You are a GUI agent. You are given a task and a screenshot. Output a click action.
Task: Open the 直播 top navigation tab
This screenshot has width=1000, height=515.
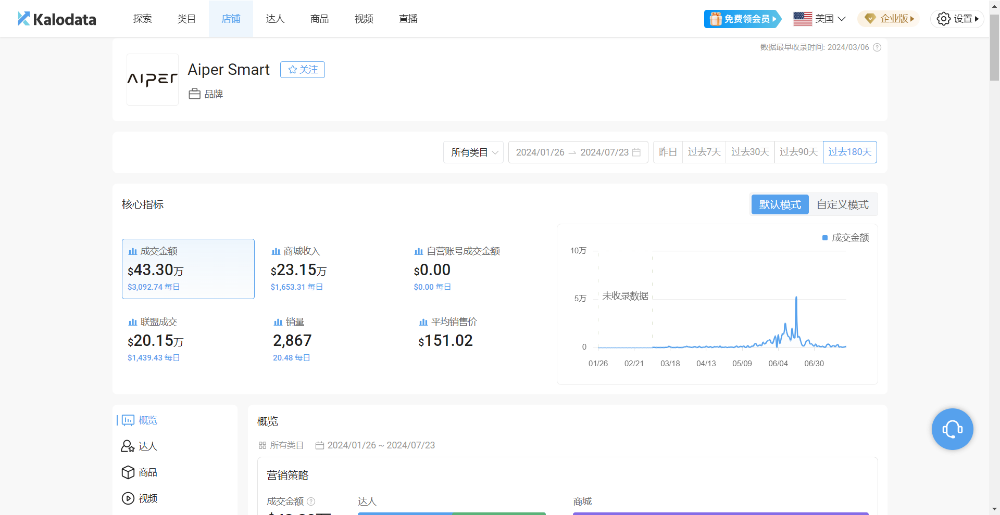(x=408, y=19)
